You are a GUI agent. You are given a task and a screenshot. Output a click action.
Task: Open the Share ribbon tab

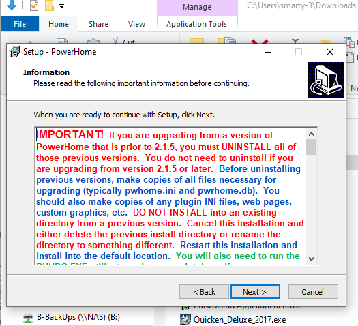click(x=98, y=24)
